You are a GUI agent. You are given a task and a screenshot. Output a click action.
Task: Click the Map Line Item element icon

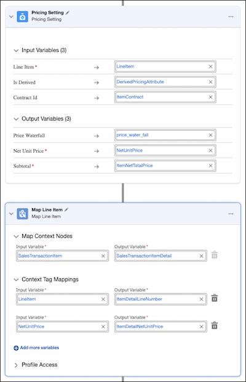tap(22, 214)
